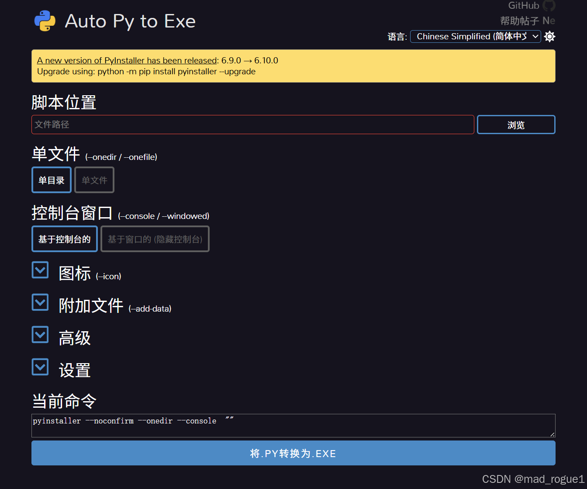Click the Ne menu item top right
587x489 pixels.
click(x=549, y=20)
